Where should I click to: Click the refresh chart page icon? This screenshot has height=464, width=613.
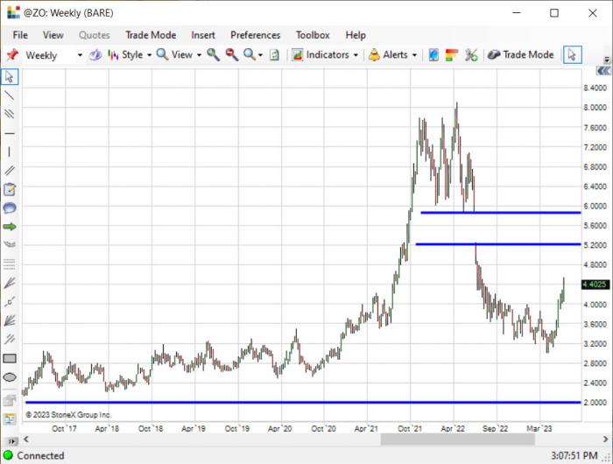(274, 55)
